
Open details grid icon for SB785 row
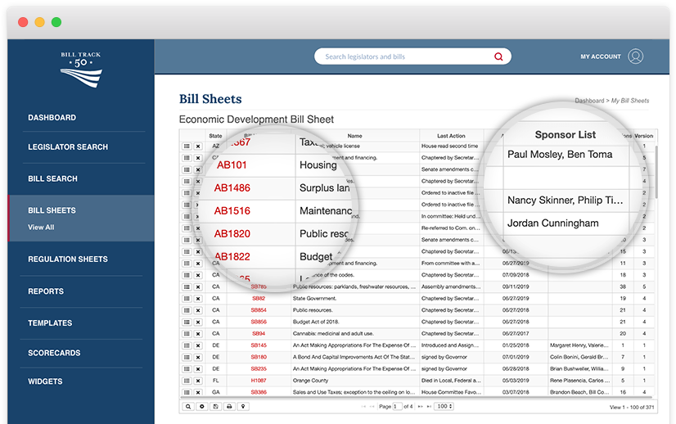[187, 286]
